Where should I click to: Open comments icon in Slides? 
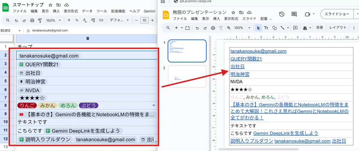point(294,14)
